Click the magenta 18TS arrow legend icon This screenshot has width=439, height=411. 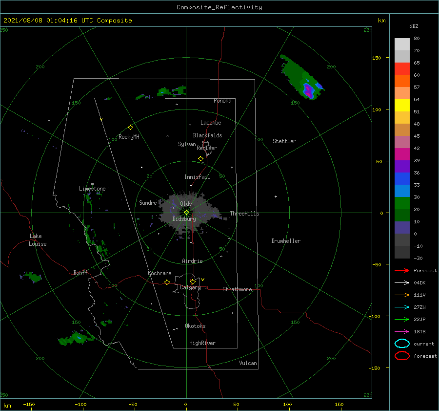coord(402,332)
